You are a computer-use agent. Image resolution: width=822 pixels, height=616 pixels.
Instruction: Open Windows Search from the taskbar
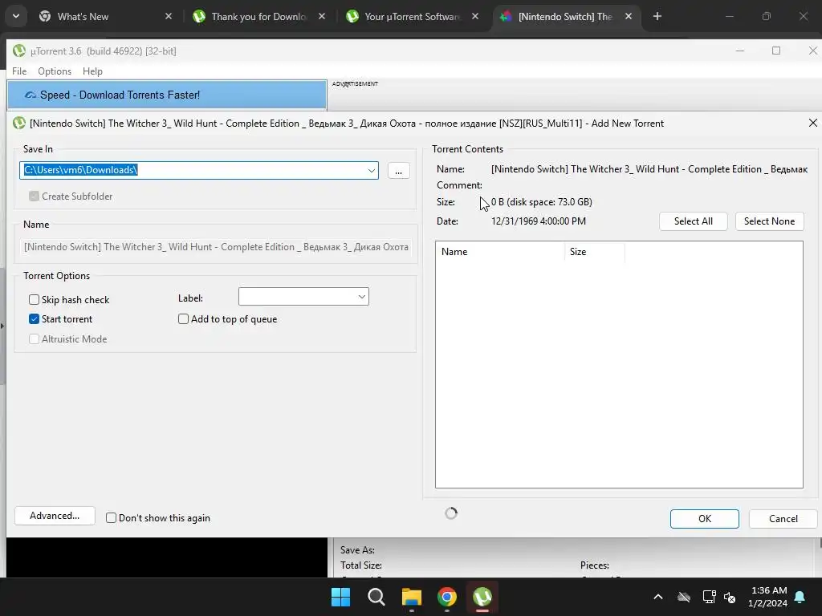pos(376,597)
